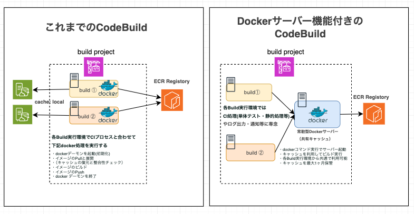
Task: Click the bullet イメージのPullと展開
Action: tap(73, 158)
